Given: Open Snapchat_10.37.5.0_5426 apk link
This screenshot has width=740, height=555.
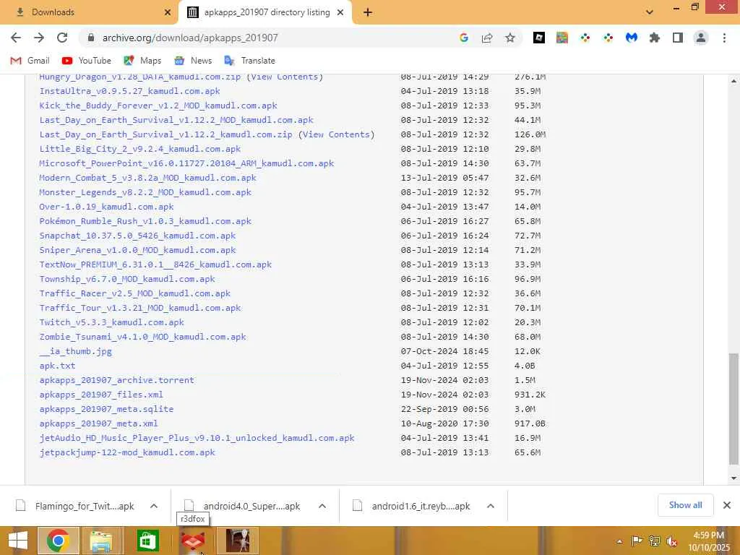Looking at the screenshot, I should 137,236.
